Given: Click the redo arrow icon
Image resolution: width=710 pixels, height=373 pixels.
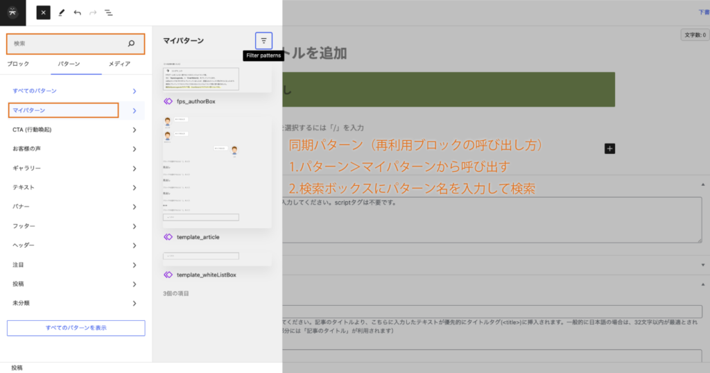Looking at the screenshot, I should click(93, 12).
